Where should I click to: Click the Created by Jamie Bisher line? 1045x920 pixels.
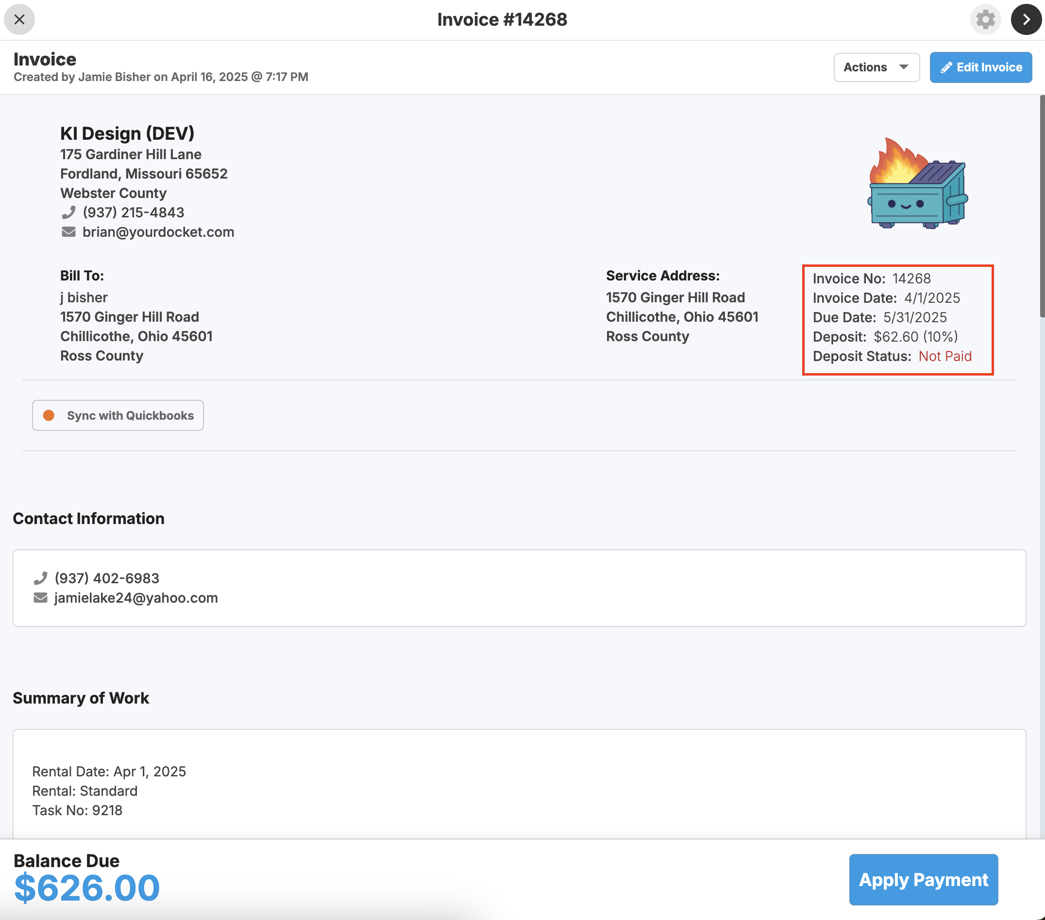[x=161, y=77]
